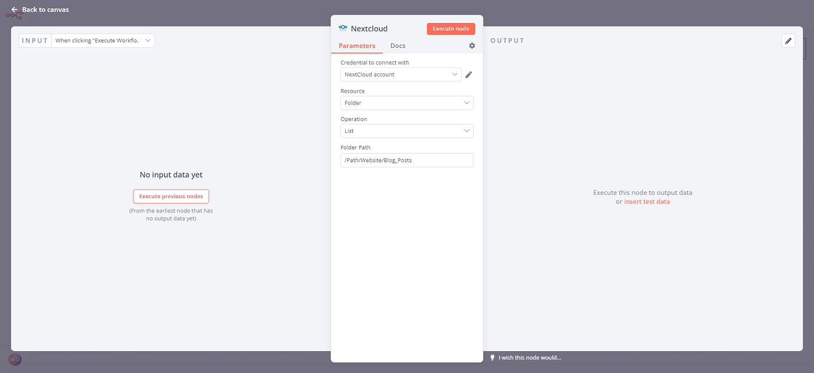
Task: Click the Edit Output pencil icon
Action: click(788, 41)
